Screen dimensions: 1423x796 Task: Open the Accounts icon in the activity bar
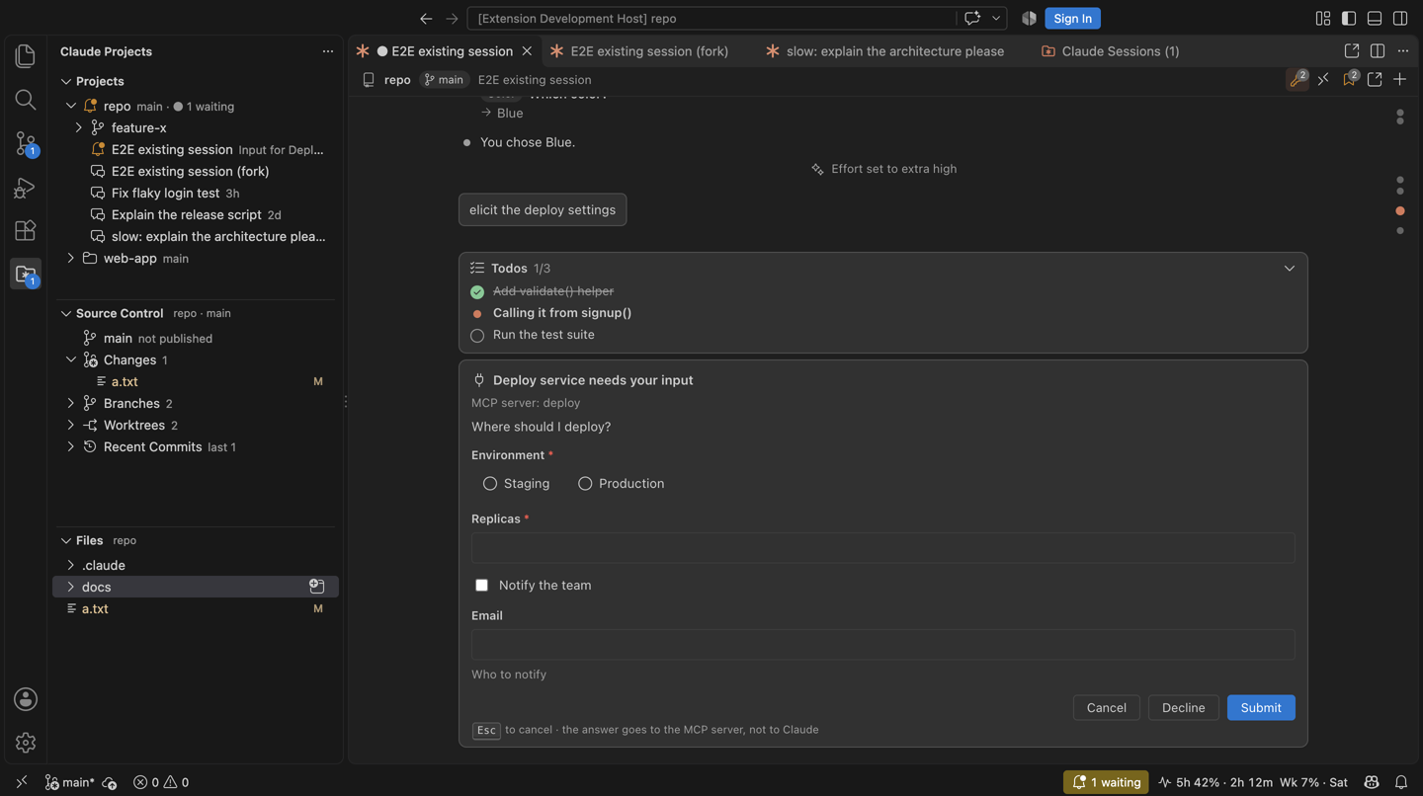(26, 699)
